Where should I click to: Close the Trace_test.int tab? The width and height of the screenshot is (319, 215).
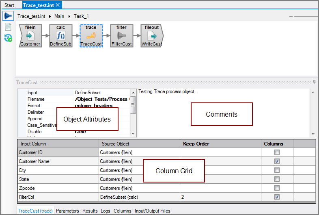point(58,5)
